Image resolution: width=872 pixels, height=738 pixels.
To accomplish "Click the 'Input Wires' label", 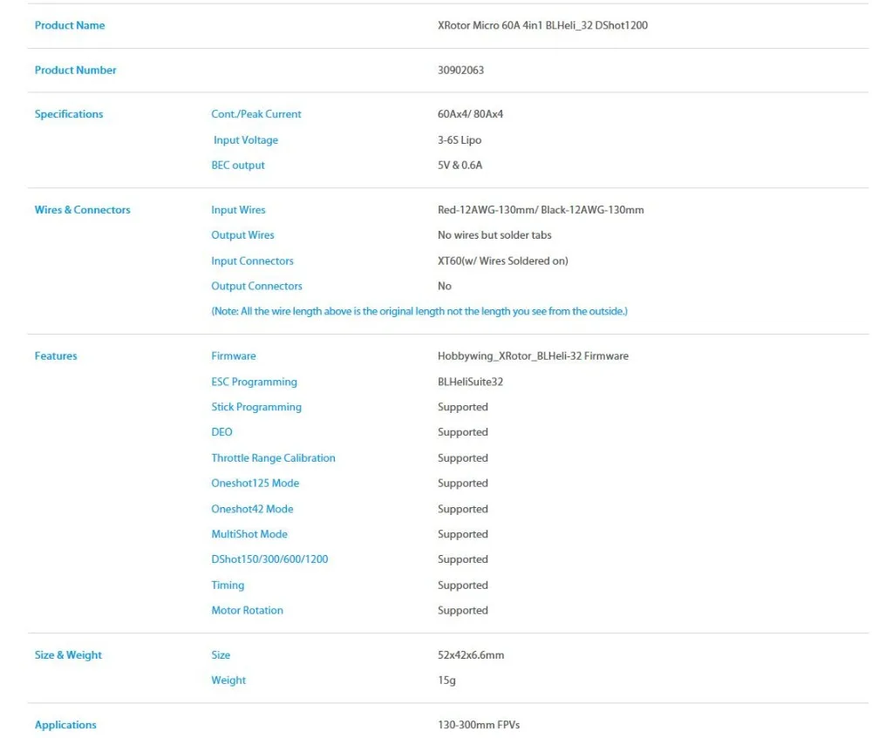I will click(238, 209).
